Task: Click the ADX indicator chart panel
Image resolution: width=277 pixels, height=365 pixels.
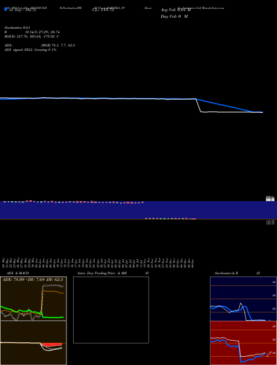Action: [x=33, y=299]
